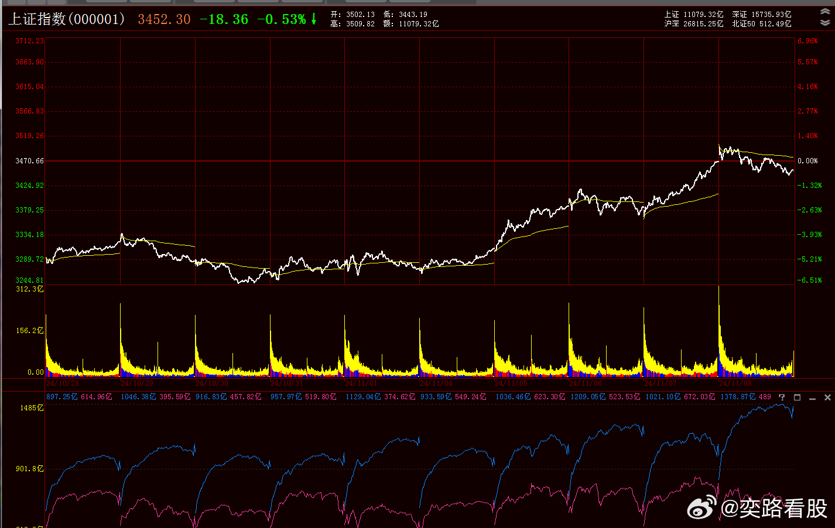The width and height of the screenshot is (835, 528).
Task: Click percent axis label 5.57%
Action: pyautogui.click(x=807, y=62)
